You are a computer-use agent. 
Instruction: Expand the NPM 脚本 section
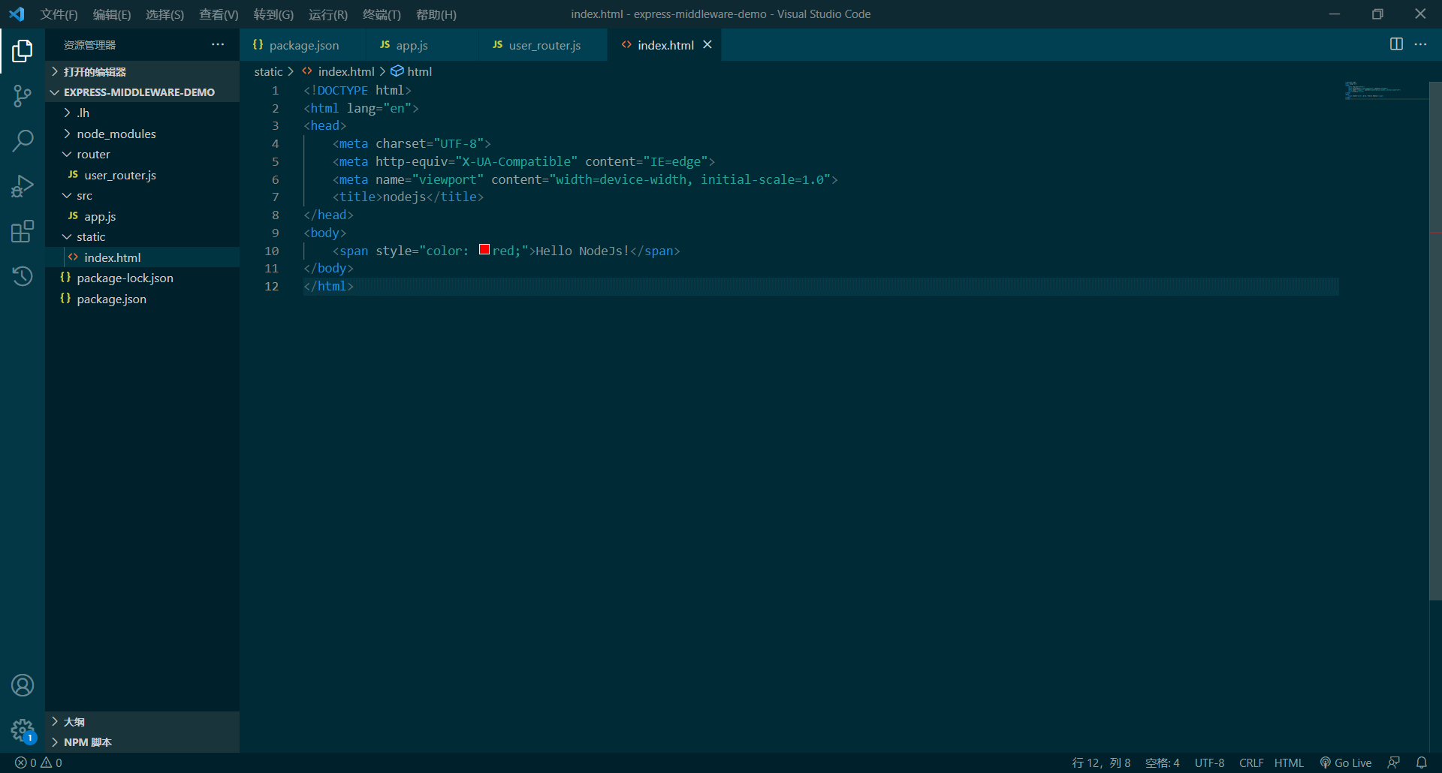[x=143, y=742]
